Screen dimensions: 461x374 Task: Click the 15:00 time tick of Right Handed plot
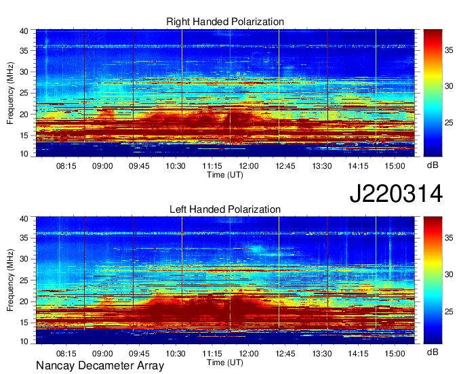tap(395, 166)
